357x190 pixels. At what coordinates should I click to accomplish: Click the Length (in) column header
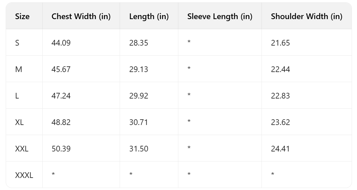coord(149,16)
